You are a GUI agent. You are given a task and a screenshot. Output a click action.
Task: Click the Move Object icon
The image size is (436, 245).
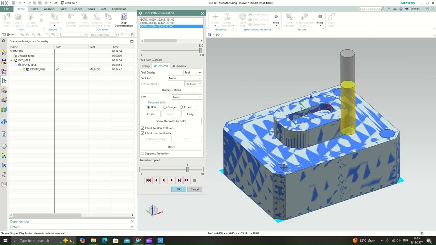331,17
